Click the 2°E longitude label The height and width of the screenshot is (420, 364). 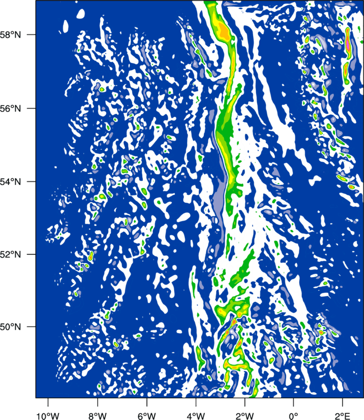343,416
